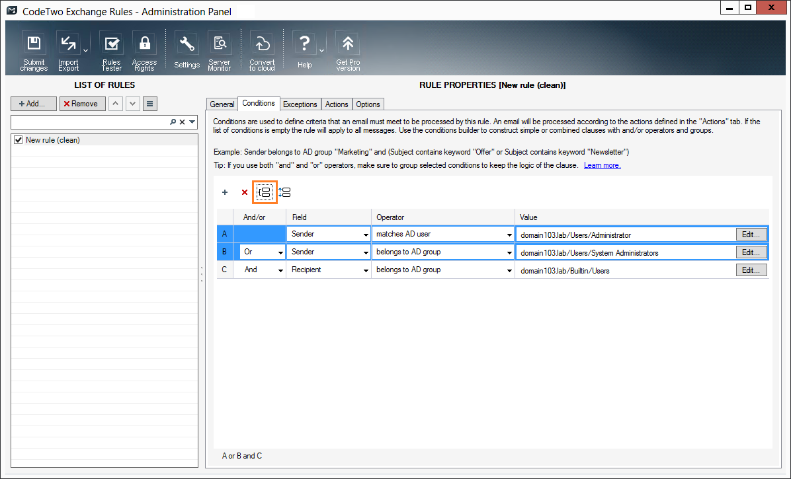The width and height of the screenshot is (791, 479).
Task: Click the Add... rule button
Action: click(34, 104)
